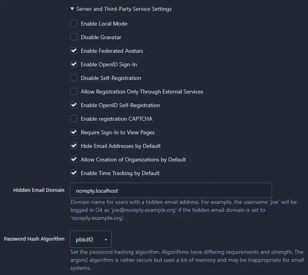This screenshot has width=308, height=275.
Task: Disable Time Tracking by Default checkbox
Action: point(74,173)
